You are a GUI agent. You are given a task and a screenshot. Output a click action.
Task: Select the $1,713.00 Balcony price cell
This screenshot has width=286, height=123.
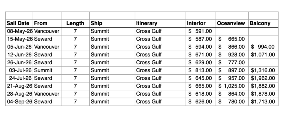[263, 102]
